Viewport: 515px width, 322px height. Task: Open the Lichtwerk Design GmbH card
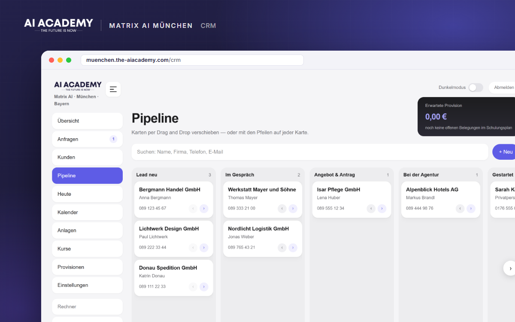(173, 239)
